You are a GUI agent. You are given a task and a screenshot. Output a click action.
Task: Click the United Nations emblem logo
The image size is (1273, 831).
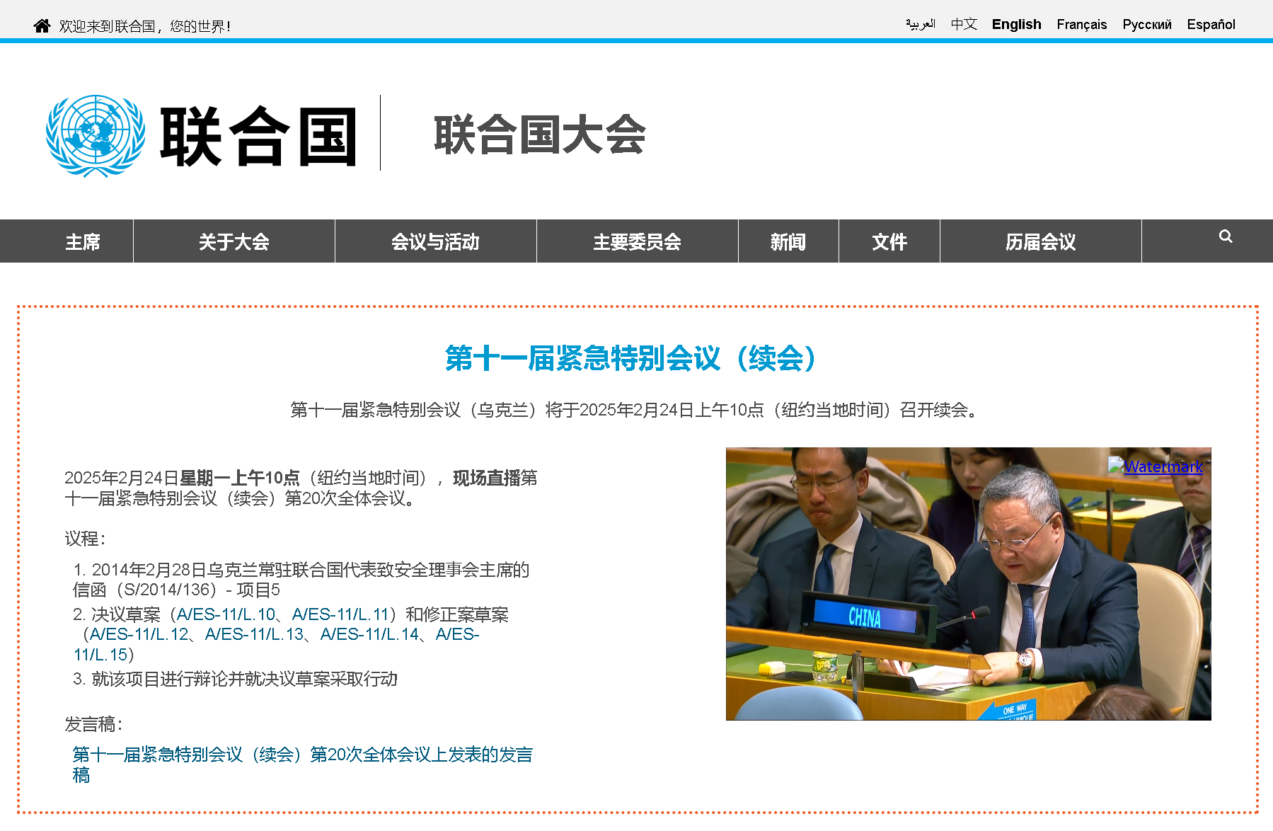tap(96, 136)
